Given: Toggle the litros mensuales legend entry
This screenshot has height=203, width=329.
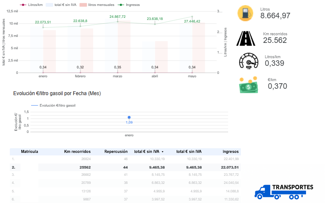Looking at the screenshot, I should (97, 5).
